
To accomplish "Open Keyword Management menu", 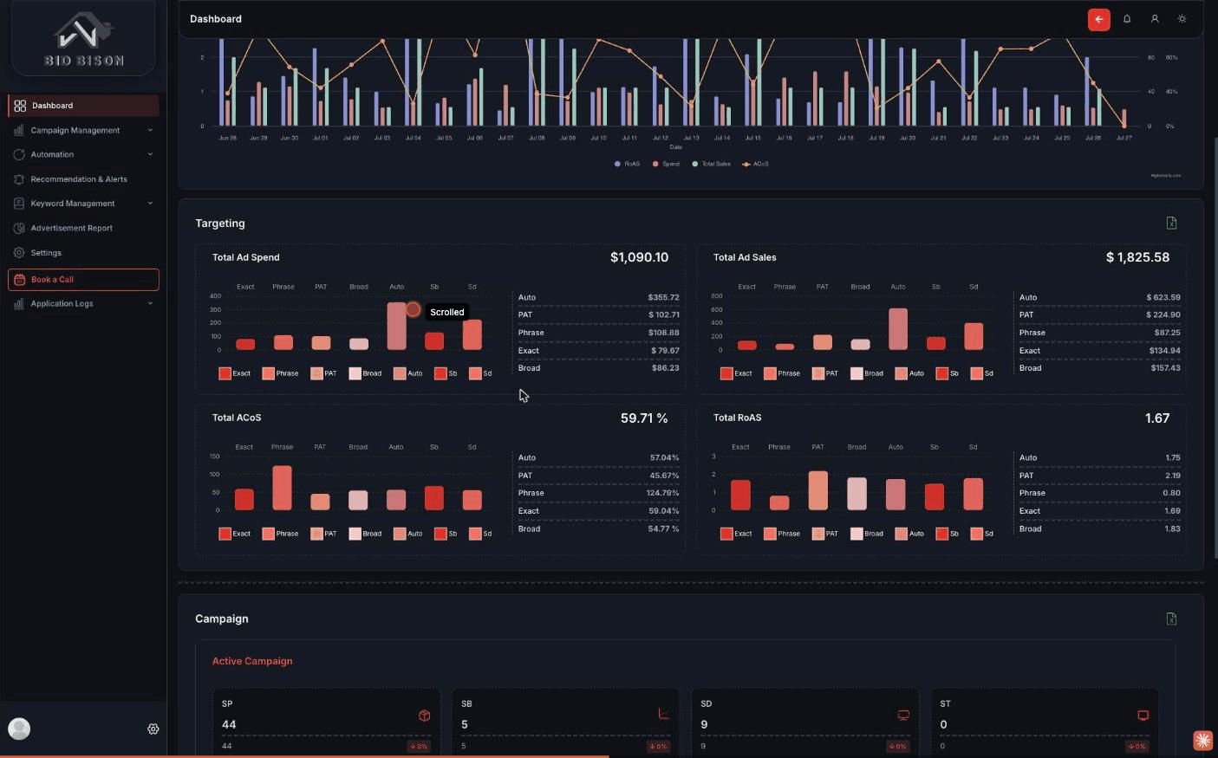I will pos(83,204).
